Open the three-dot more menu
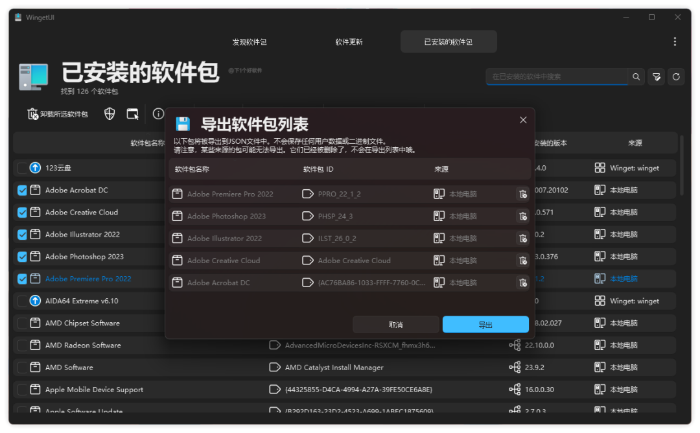700x433 pixels. (675, 41)
